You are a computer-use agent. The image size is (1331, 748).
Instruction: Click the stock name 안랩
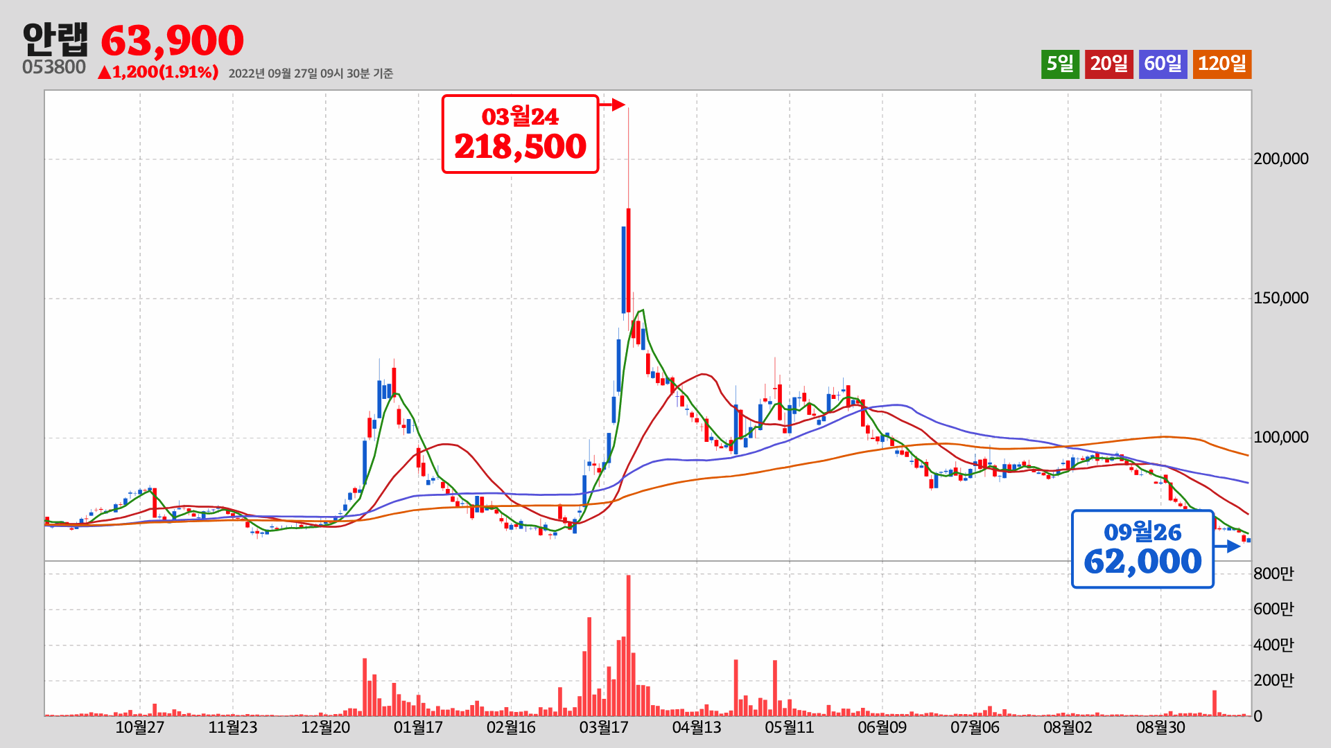tap(55, 39)
